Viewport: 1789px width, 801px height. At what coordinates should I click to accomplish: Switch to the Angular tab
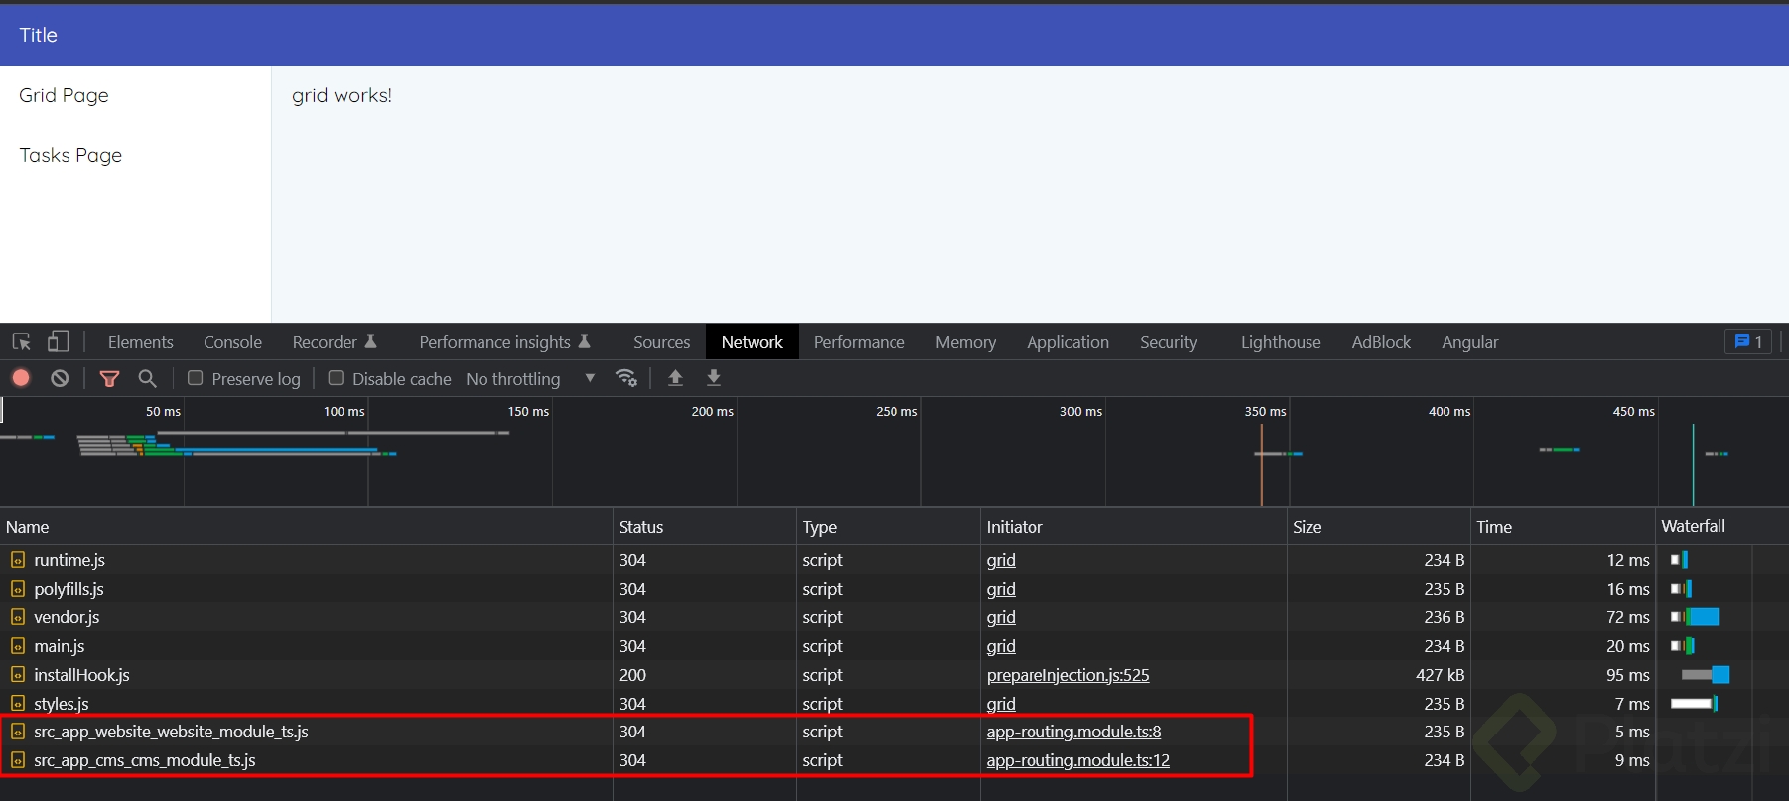1470,342
